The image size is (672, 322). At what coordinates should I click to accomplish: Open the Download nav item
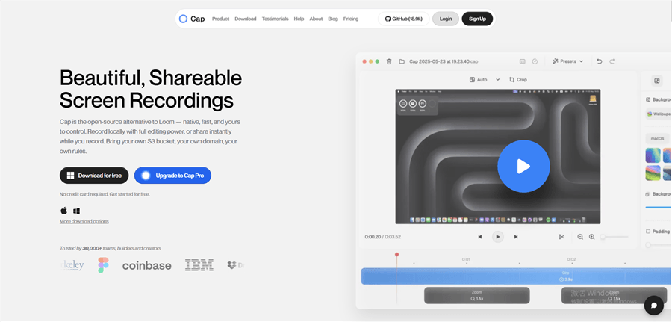pyautogui.click(x=246, y=19)
